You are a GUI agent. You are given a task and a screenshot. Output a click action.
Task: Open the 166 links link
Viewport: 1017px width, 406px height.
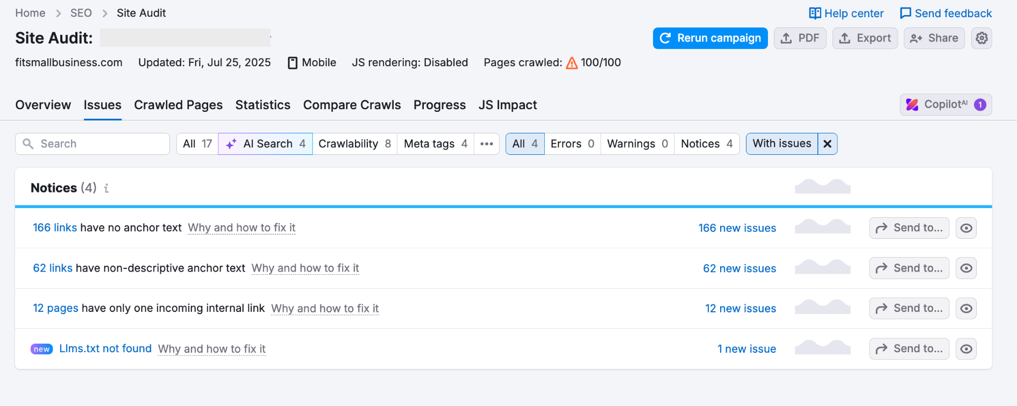pos(55,227)
